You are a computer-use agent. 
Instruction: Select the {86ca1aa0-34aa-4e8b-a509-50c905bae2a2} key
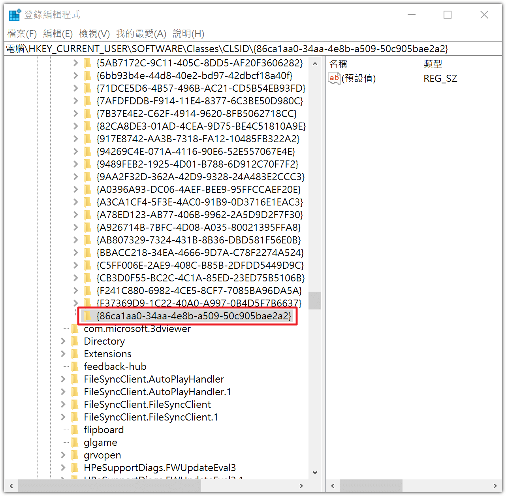pyautogui.click(x=194, y=316)
